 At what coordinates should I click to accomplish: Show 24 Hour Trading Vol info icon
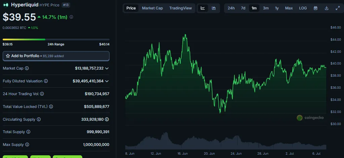tap(42, 94)
